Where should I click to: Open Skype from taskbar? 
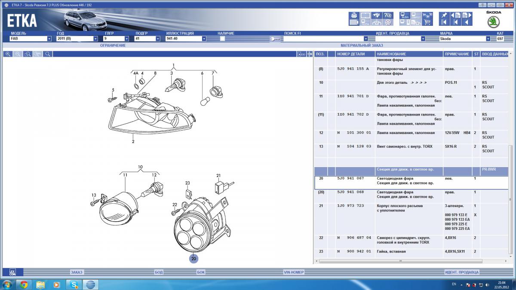coord(74,284)
